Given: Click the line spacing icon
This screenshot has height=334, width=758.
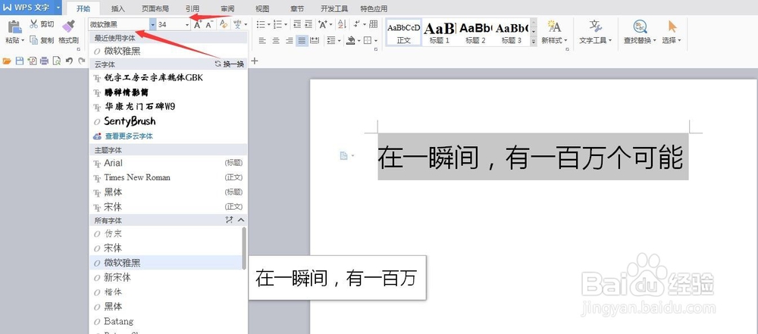Looking at the screenshot, I should click(x=330, y=41).
